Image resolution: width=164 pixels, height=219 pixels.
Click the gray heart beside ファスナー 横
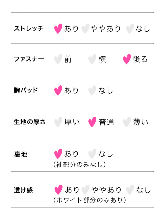92,59
